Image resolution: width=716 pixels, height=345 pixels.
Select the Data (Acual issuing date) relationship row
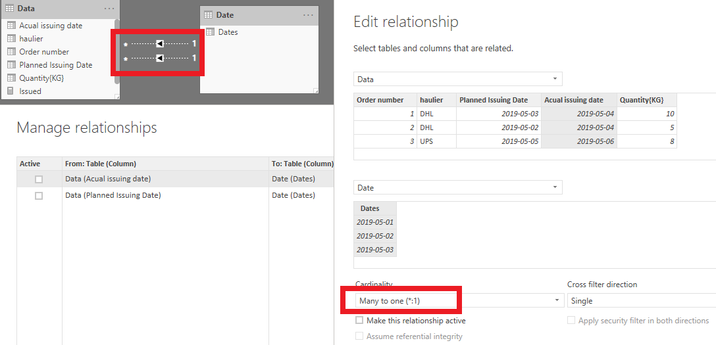[x=175, y=179]
